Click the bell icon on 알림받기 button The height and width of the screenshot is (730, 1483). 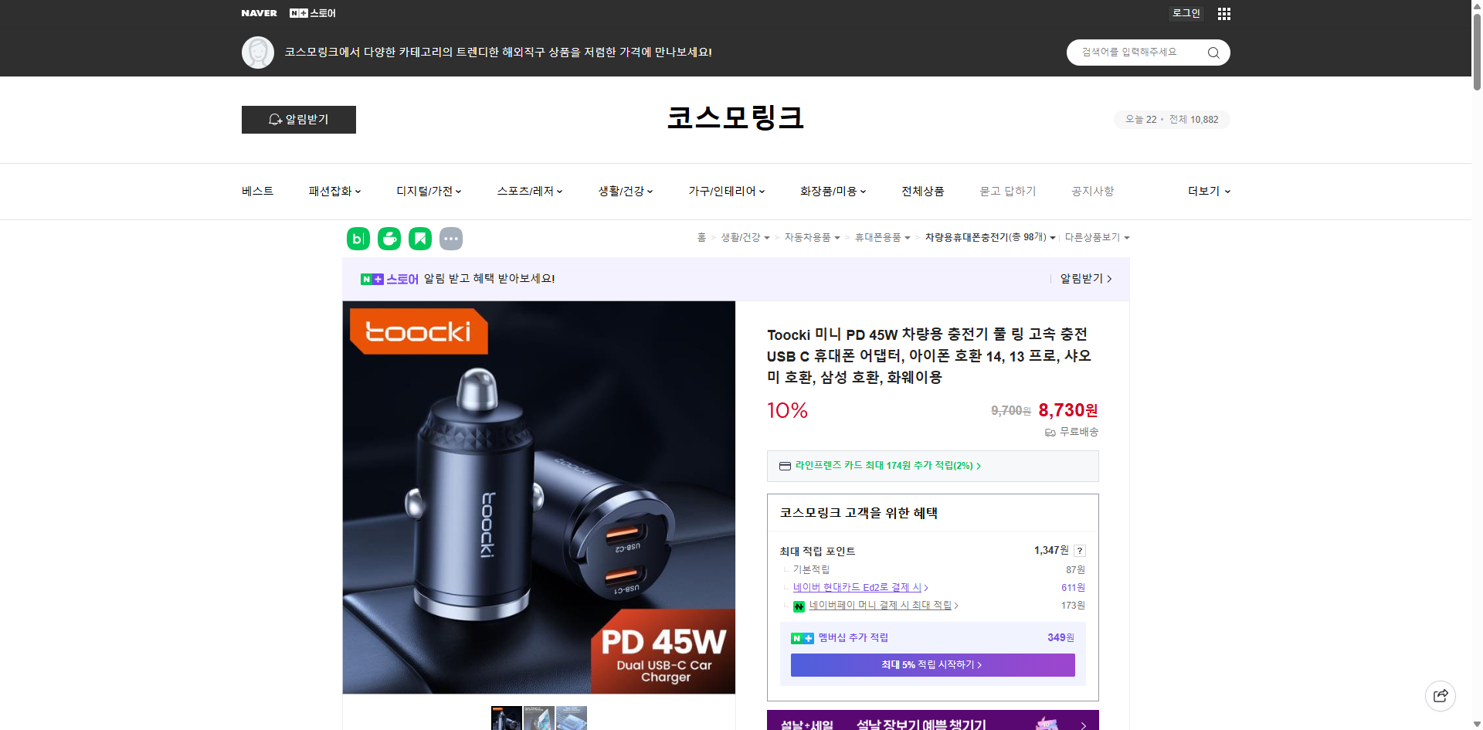click(x=275, y=120)
